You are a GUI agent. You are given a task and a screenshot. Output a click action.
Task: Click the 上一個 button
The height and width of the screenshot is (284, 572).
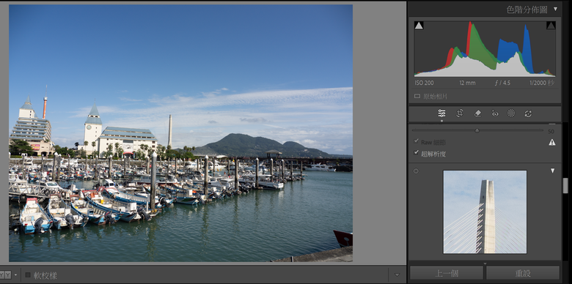[x=447, y=273]
